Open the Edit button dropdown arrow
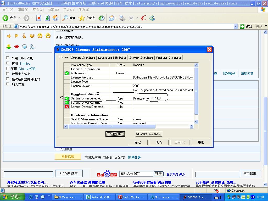 pyautogui.click(x=137, y=18)
